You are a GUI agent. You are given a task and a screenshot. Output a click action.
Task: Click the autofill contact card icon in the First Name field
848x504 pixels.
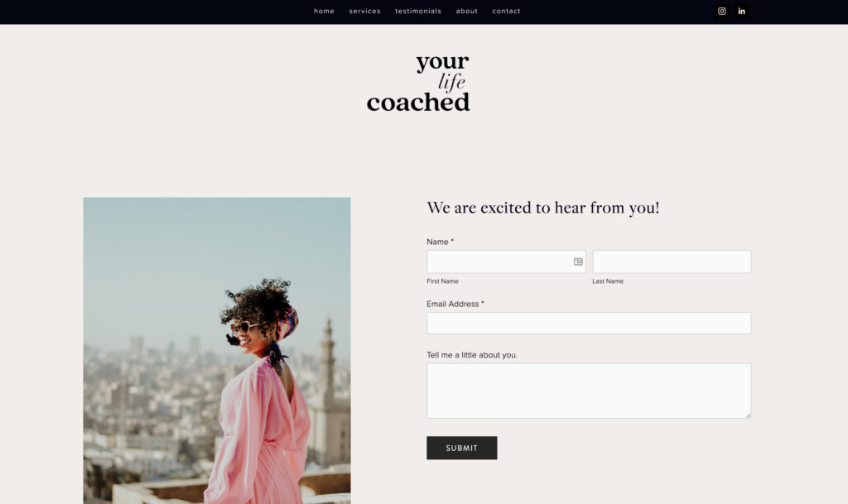click(578, 262)
